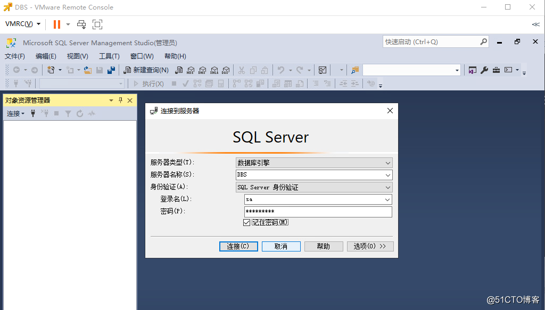Expand the 登录名 combo box arrow
Screen dimensions: 545x310
pyautogui.click(x=387, y=199)
